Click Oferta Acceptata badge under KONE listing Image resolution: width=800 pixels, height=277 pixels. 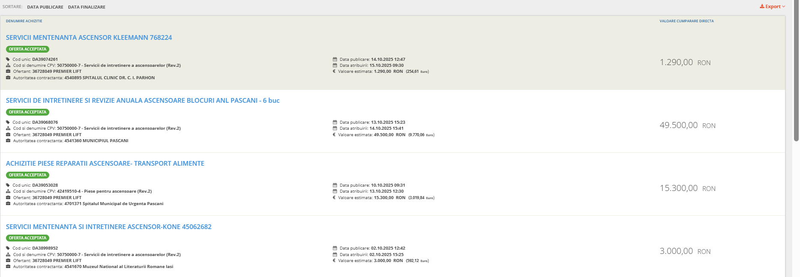[27, 238]
